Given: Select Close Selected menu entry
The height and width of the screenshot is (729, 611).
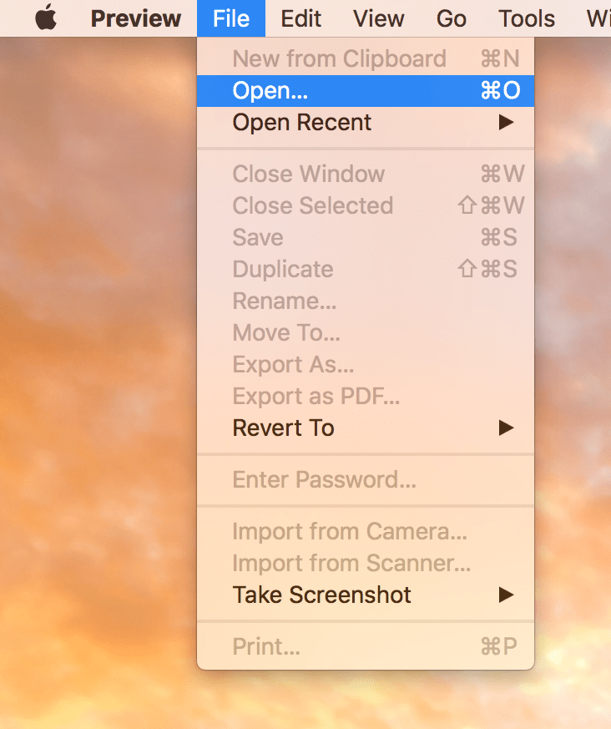Looking at the screenshot, I should click(x=366, y=205).
